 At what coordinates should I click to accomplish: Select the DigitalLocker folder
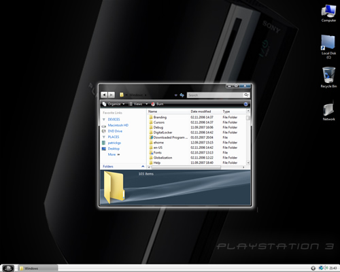(163, 133)
